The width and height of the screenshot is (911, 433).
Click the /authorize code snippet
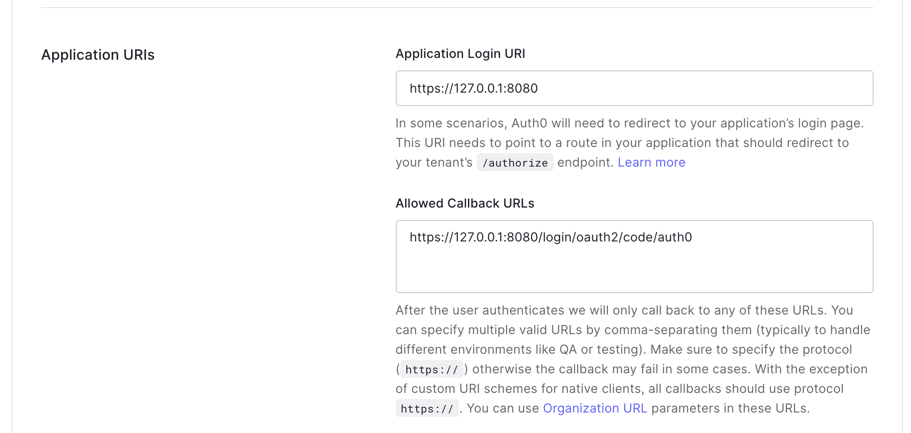click(515, 163)
